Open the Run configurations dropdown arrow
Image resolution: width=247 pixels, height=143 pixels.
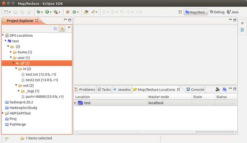(x=51, y=12)
